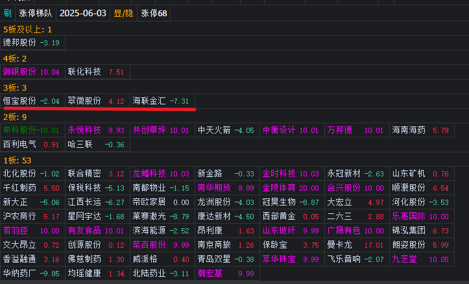The height and width of the screenshot is (284, 469).
Task: Select 广晟有色 stock cell
Action: coord(357,231)
